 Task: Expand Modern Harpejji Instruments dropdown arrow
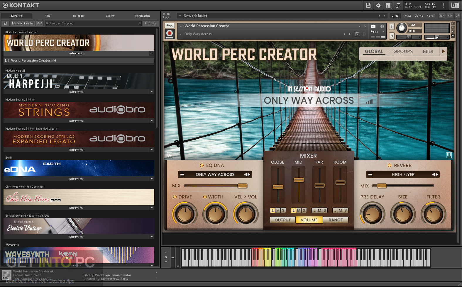coord(152,92)
